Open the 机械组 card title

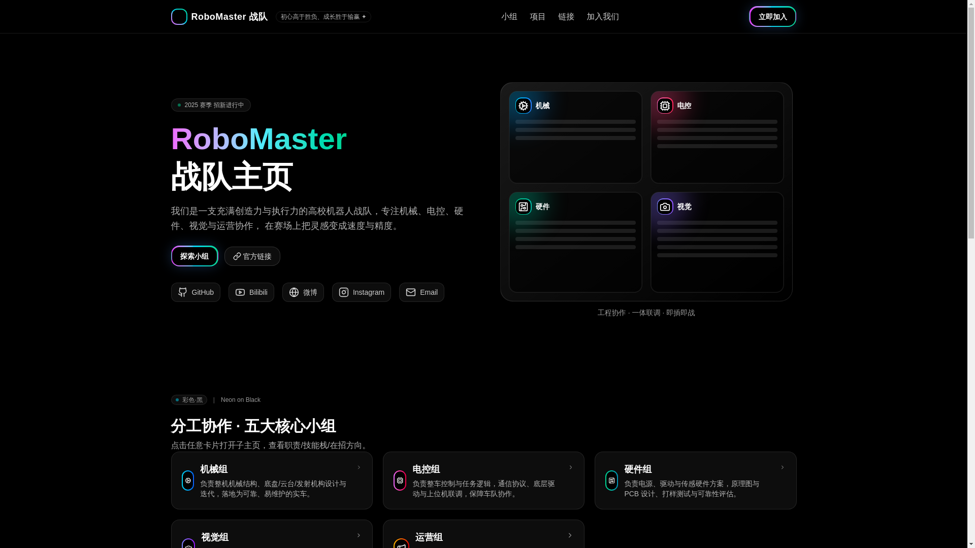coord(214,469)
